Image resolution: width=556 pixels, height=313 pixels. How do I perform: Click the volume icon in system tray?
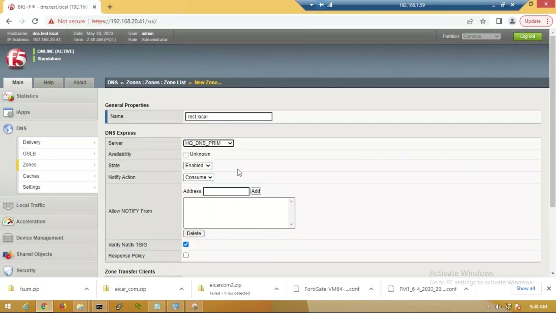498,306
